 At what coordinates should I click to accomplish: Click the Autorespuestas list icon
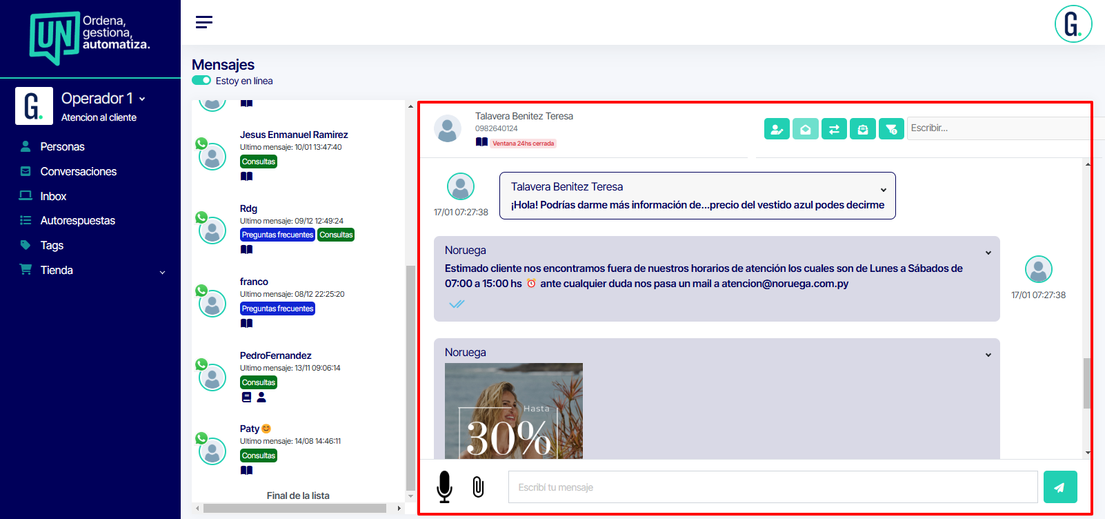coord(26,220)
